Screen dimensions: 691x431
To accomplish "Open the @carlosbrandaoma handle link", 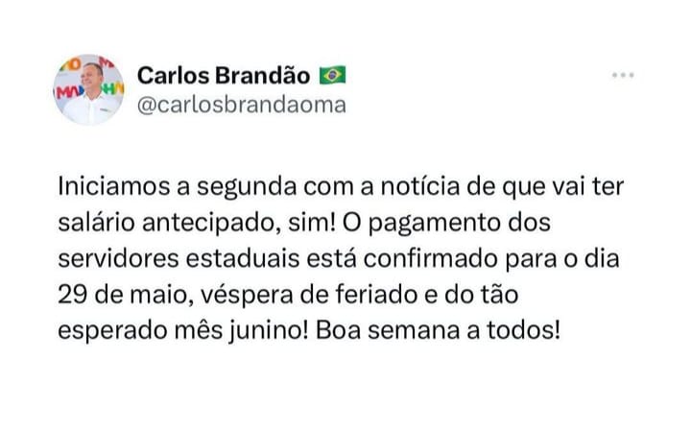I will point(242,106).
